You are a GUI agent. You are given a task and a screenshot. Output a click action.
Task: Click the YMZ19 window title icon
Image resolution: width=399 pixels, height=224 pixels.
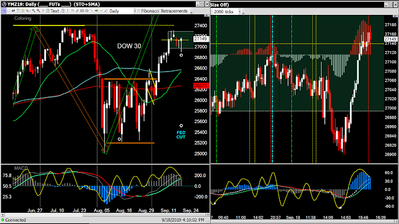[4, 4]
